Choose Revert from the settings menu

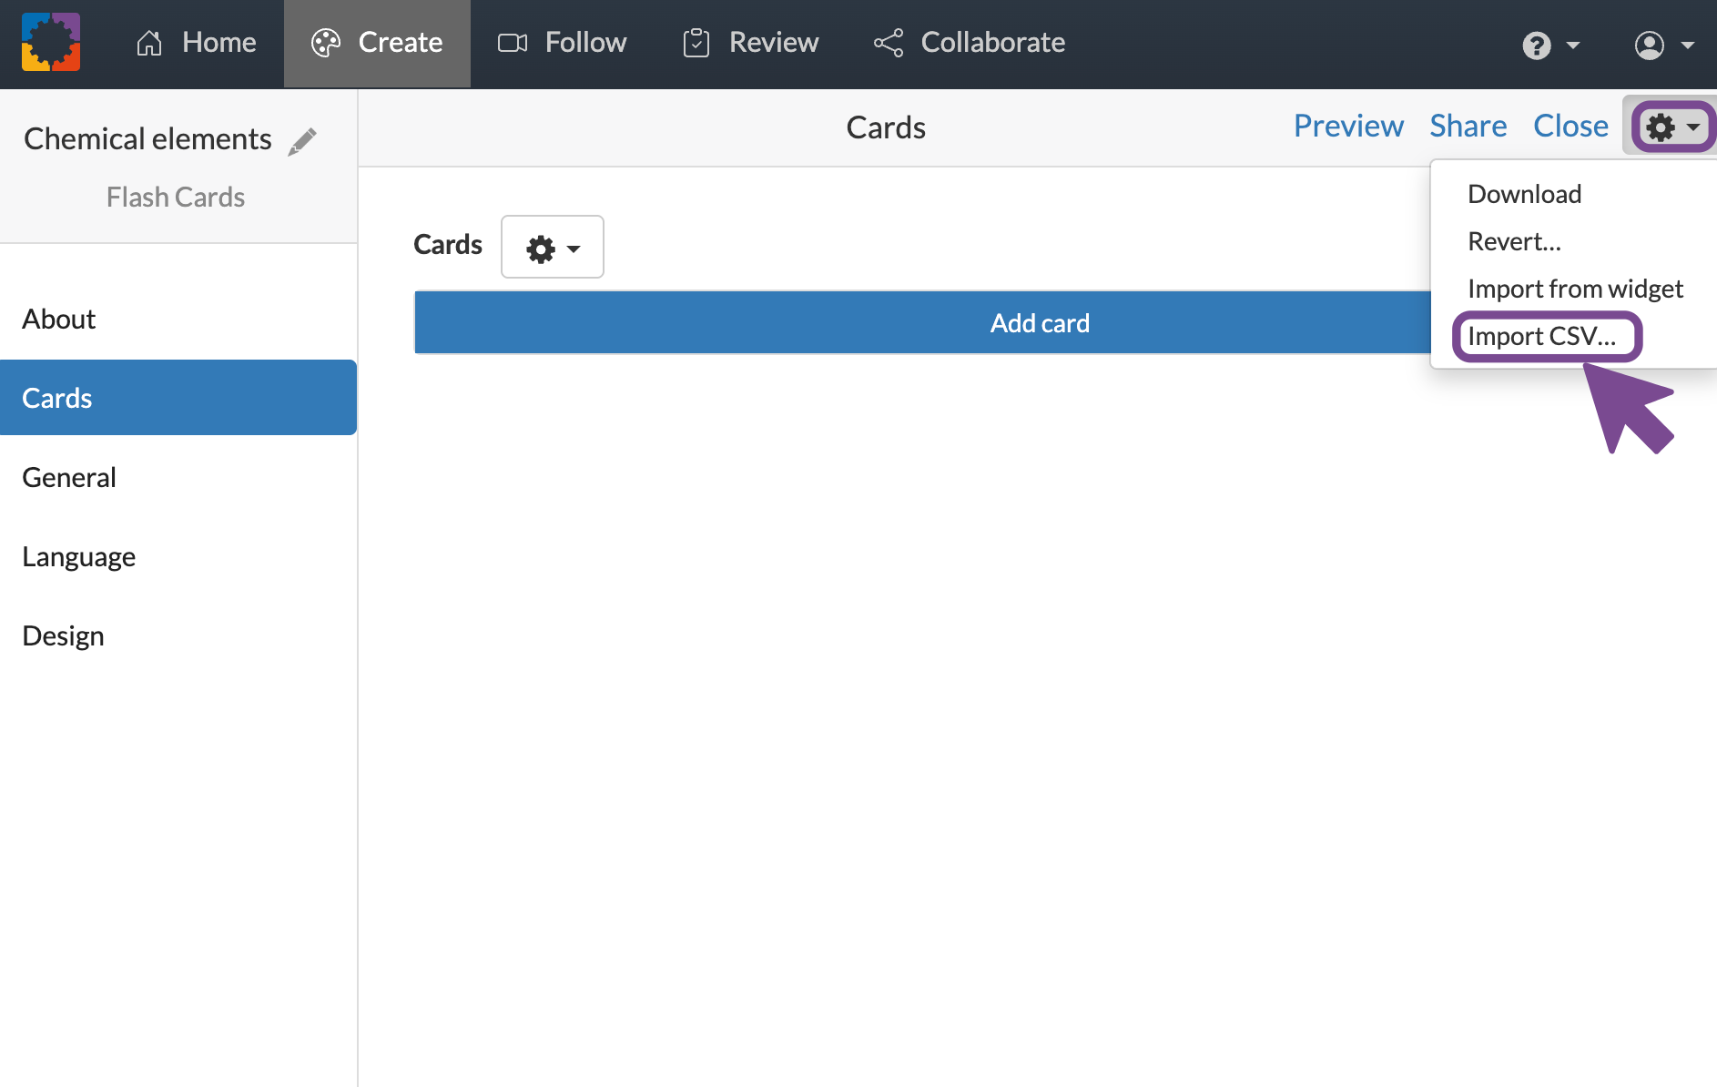click(x=1513, y=240)
